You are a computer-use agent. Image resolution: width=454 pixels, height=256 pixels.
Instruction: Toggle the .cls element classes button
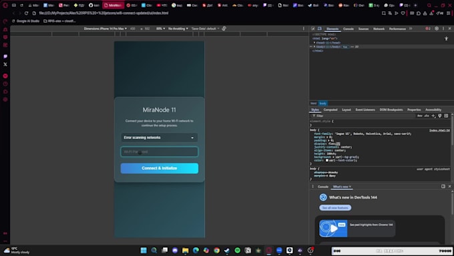(x=427, y=116)
